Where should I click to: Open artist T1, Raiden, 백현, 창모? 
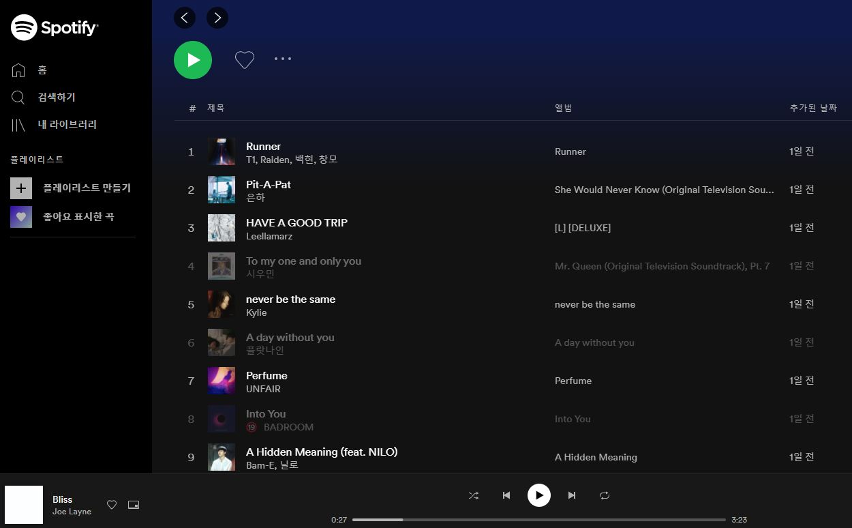(292, 160)
